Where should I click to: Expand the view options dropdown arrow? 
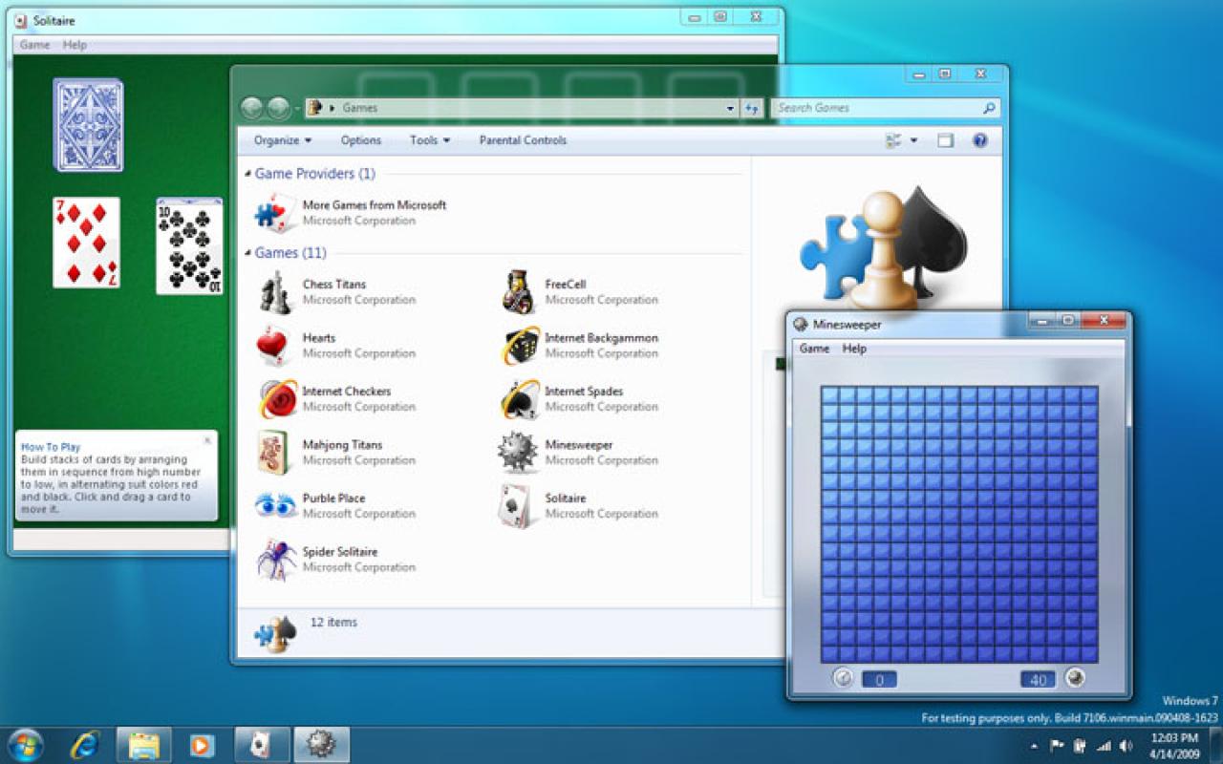coord(913,140)
